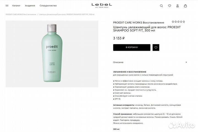This screenshot has width=198, height=132.
Task: Open the Каталог menu
Action: pyautogui.click(x=16, y=5)
